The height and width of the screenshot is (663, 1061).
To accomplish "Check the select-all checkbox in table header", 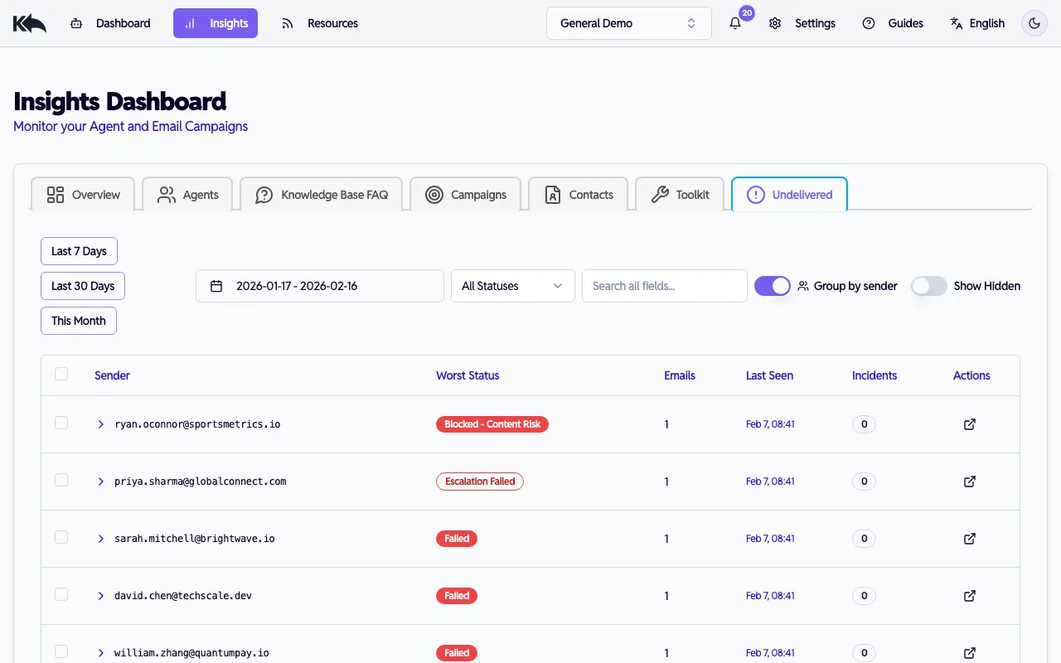I will pos(61,375).
